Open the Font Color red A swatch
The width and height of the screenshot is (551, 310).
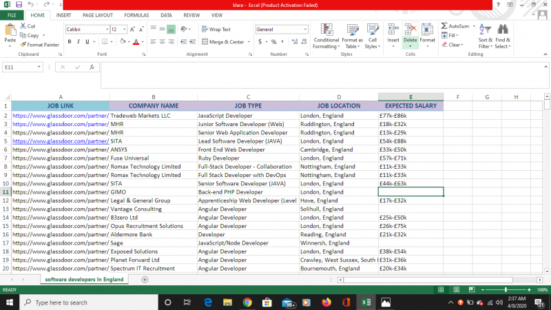point(136,42)
